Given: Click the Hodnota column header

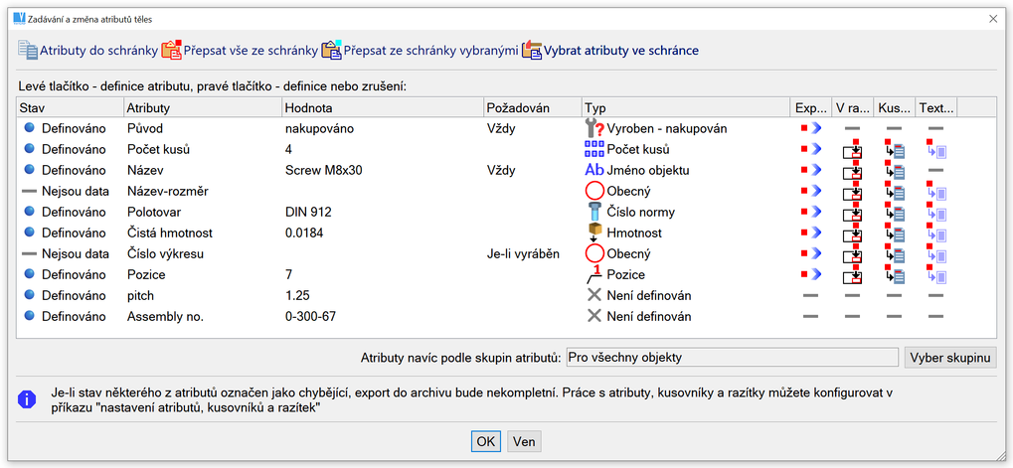Looking at the screenshot, I should [308, 107].
